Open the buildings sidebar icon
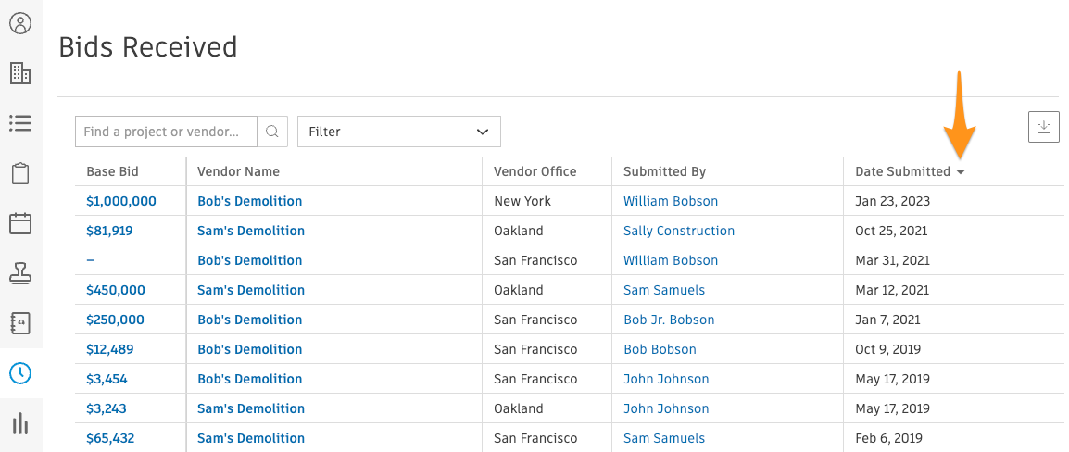 point(20,73)
